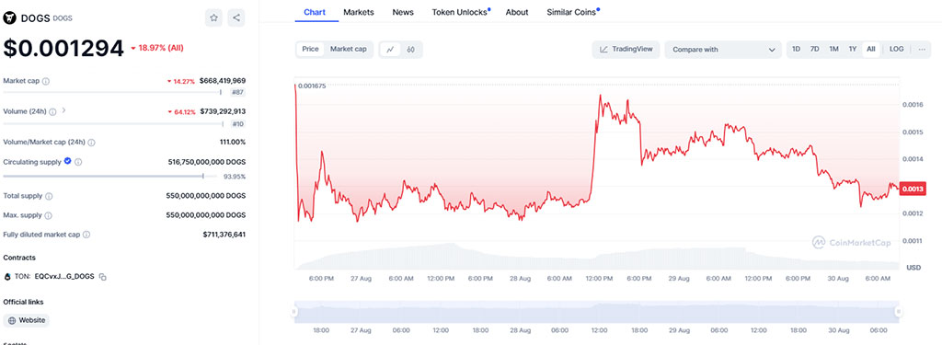
Task: Click the $0.001294 price heading
Action: (63, 49)
